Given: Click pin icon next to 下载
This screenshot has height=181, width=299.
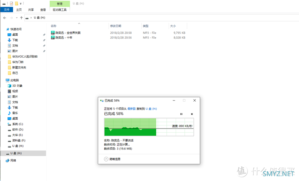Looking at the screenshot, I should point(44,40).
